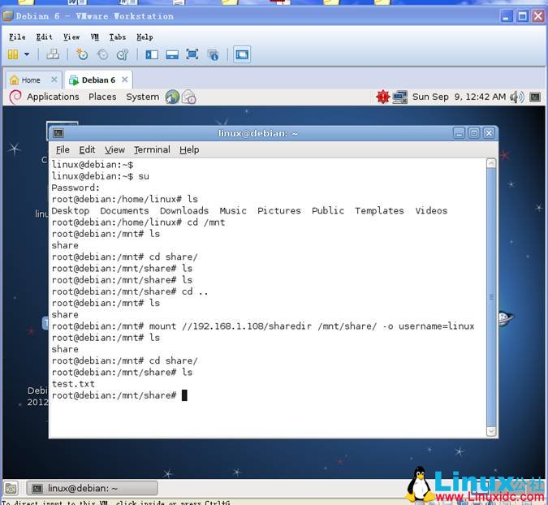Launch the web browser panel icon
This screenshot has width=548, height=505.
(x=172, y=97)
